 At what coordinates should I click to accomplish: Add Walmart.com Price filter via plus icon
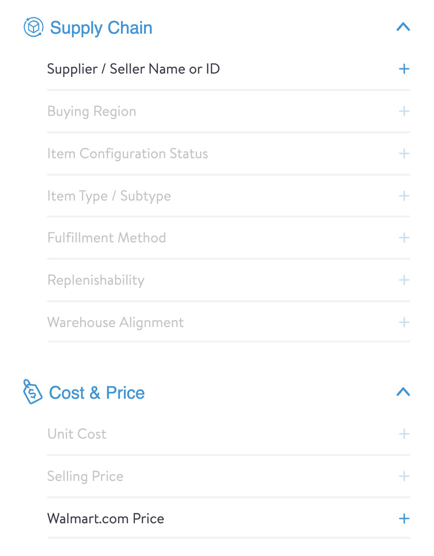pyautogui.click(x=404, y=519)
